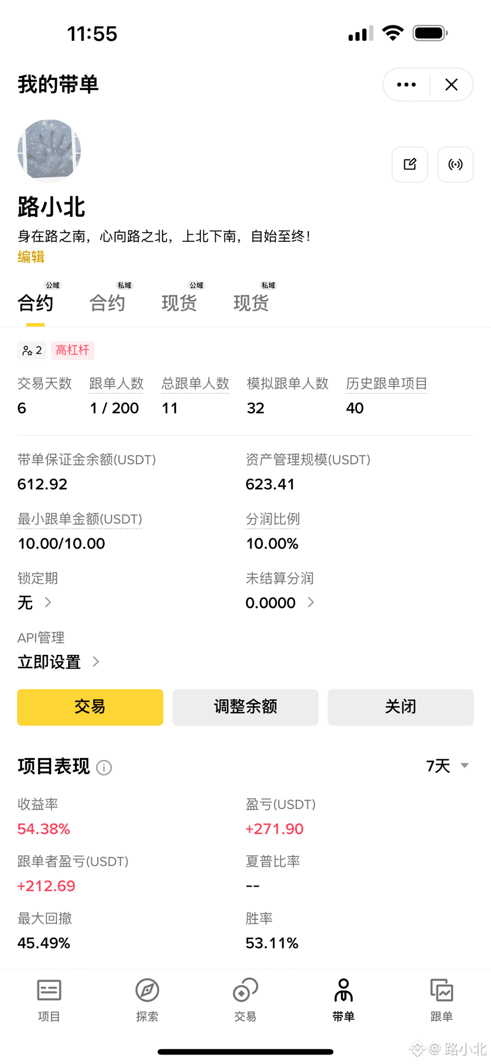Open the three-dot more options menu
The height and width of the screenshot is (1064, 491).
[x=406, y=85]
